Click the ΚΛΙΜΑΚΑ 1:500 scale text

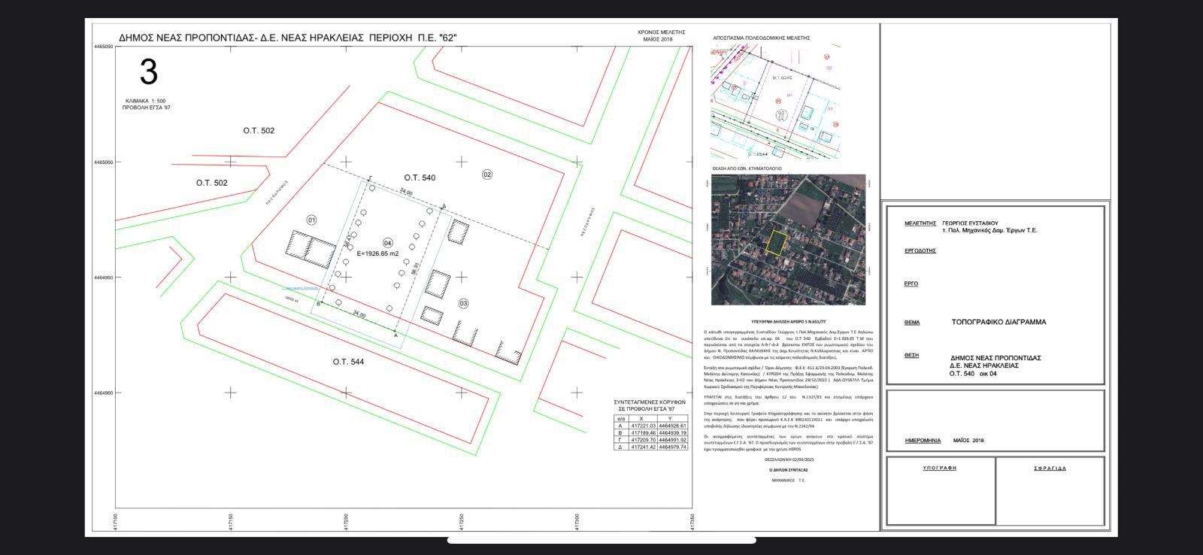coord(146,101)
